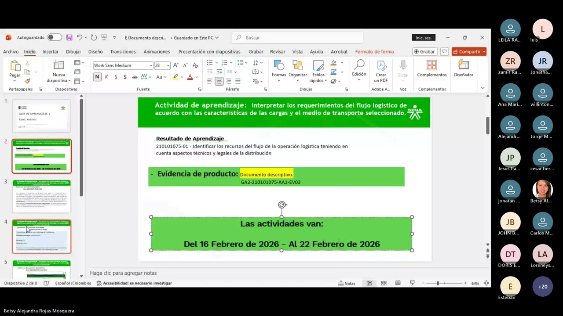
Task: Open the font size dropdown
Action: 168,65
